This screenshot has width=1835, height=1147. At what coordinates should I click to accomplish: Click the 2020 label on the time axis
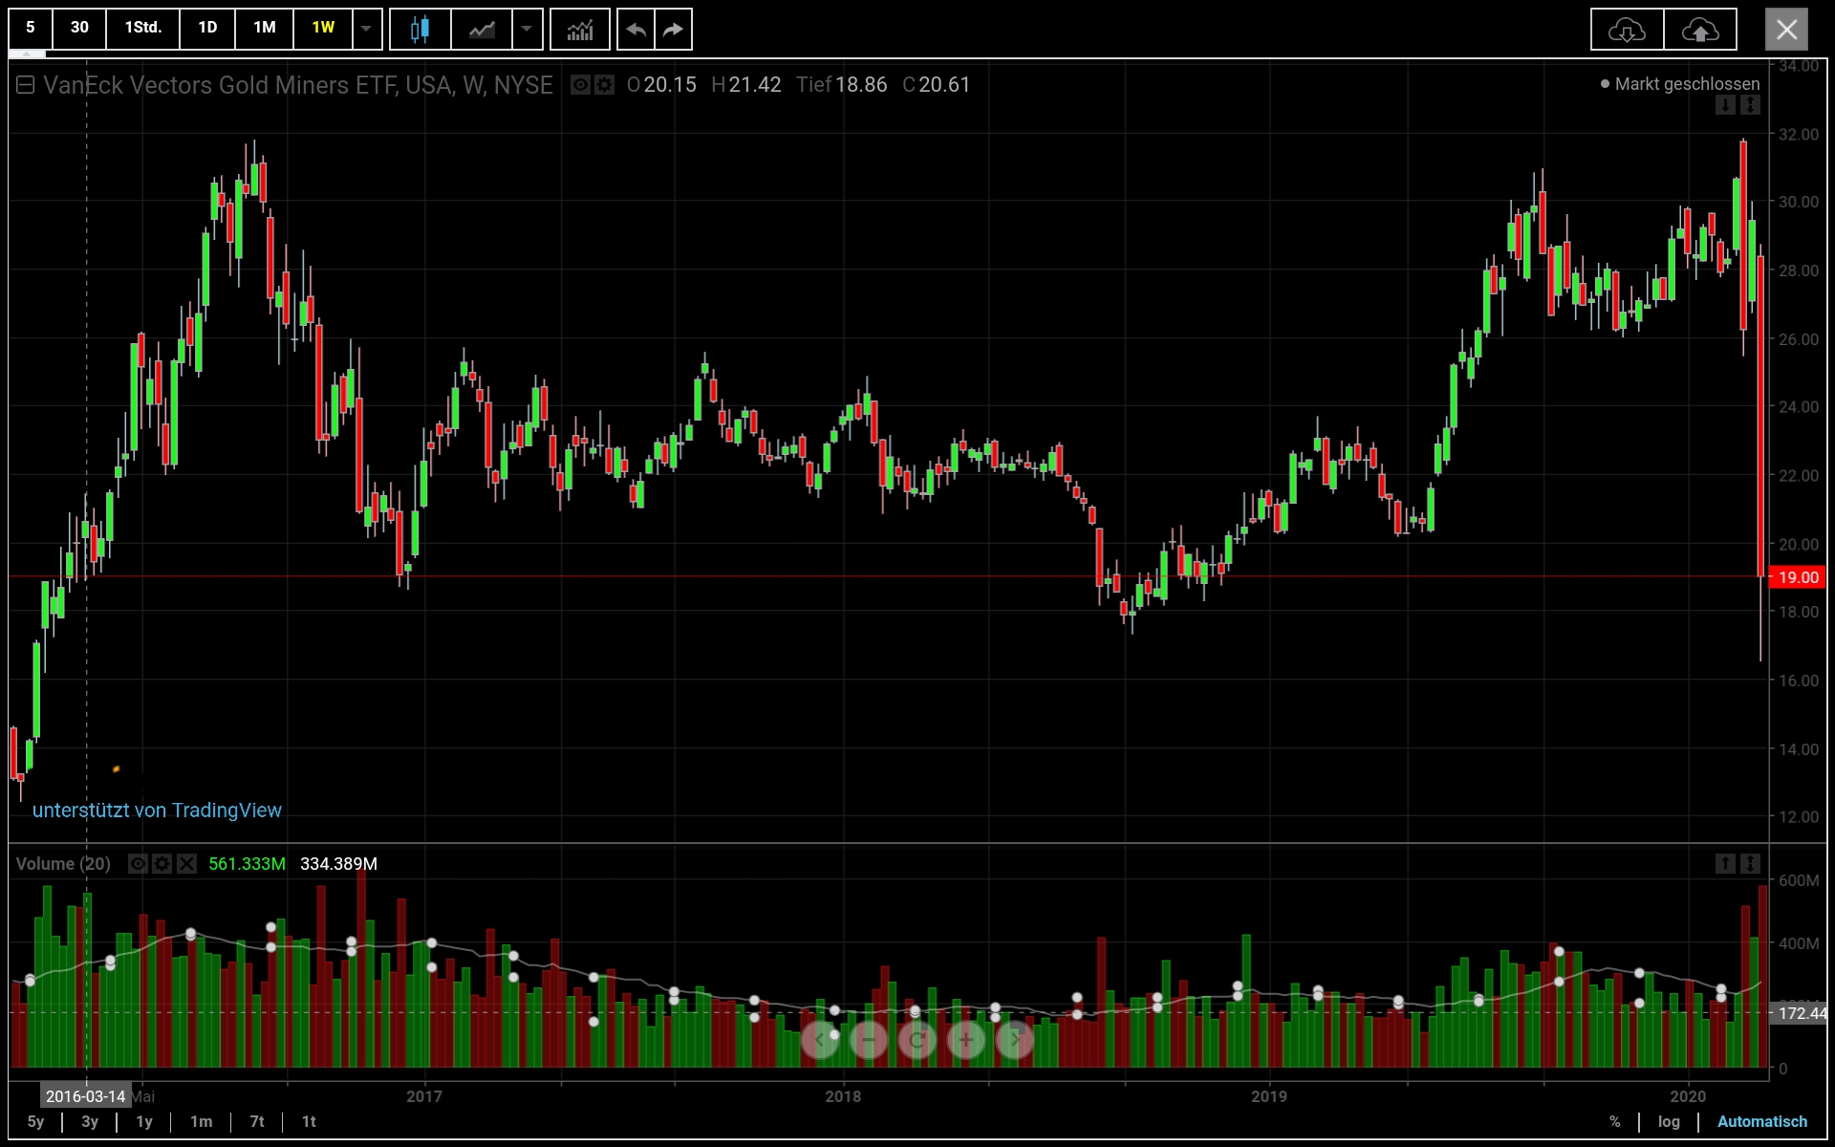[1688, 1096]
